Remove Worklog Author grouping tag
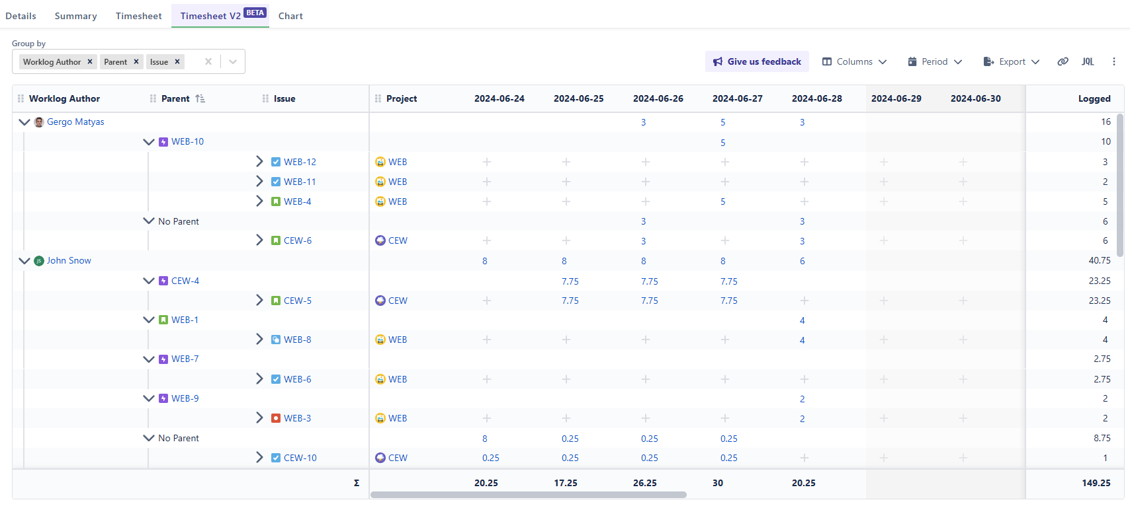Viewport: 1130px width, 506px height. 90,61
